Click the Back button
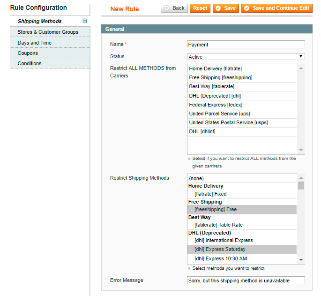The height and width of the screenshot is (296, 321). (174, 8)
